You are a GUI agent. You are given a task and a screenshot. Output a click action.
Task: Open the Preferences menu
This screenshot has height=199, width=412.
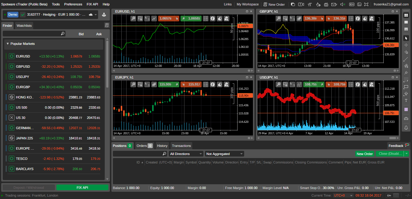pos(73,4)
